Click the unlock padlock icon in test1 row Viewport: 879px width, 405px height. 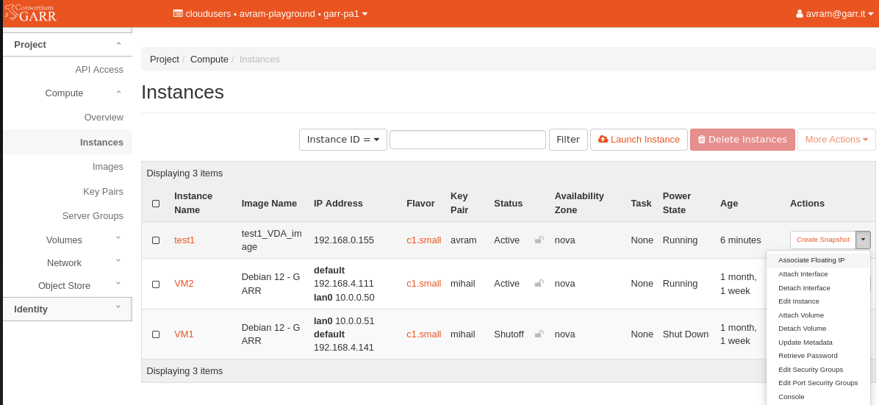click(539, 240)
